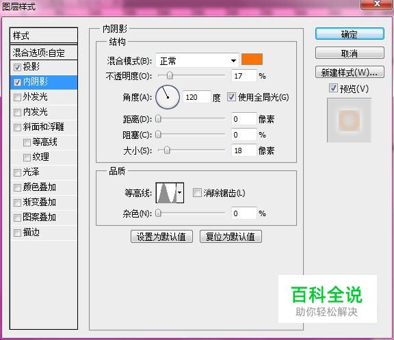Screen dimensions: 394x340
Task: Select the 描边 style row
Action: pyautogui.click(x=44, y=233)
